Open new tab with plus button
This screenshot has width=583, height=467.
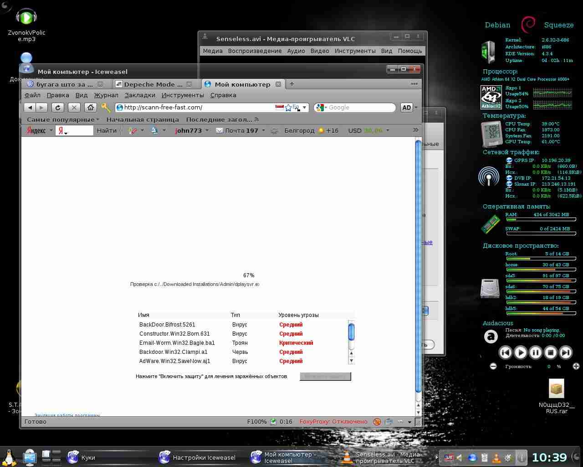pos(292,84)
